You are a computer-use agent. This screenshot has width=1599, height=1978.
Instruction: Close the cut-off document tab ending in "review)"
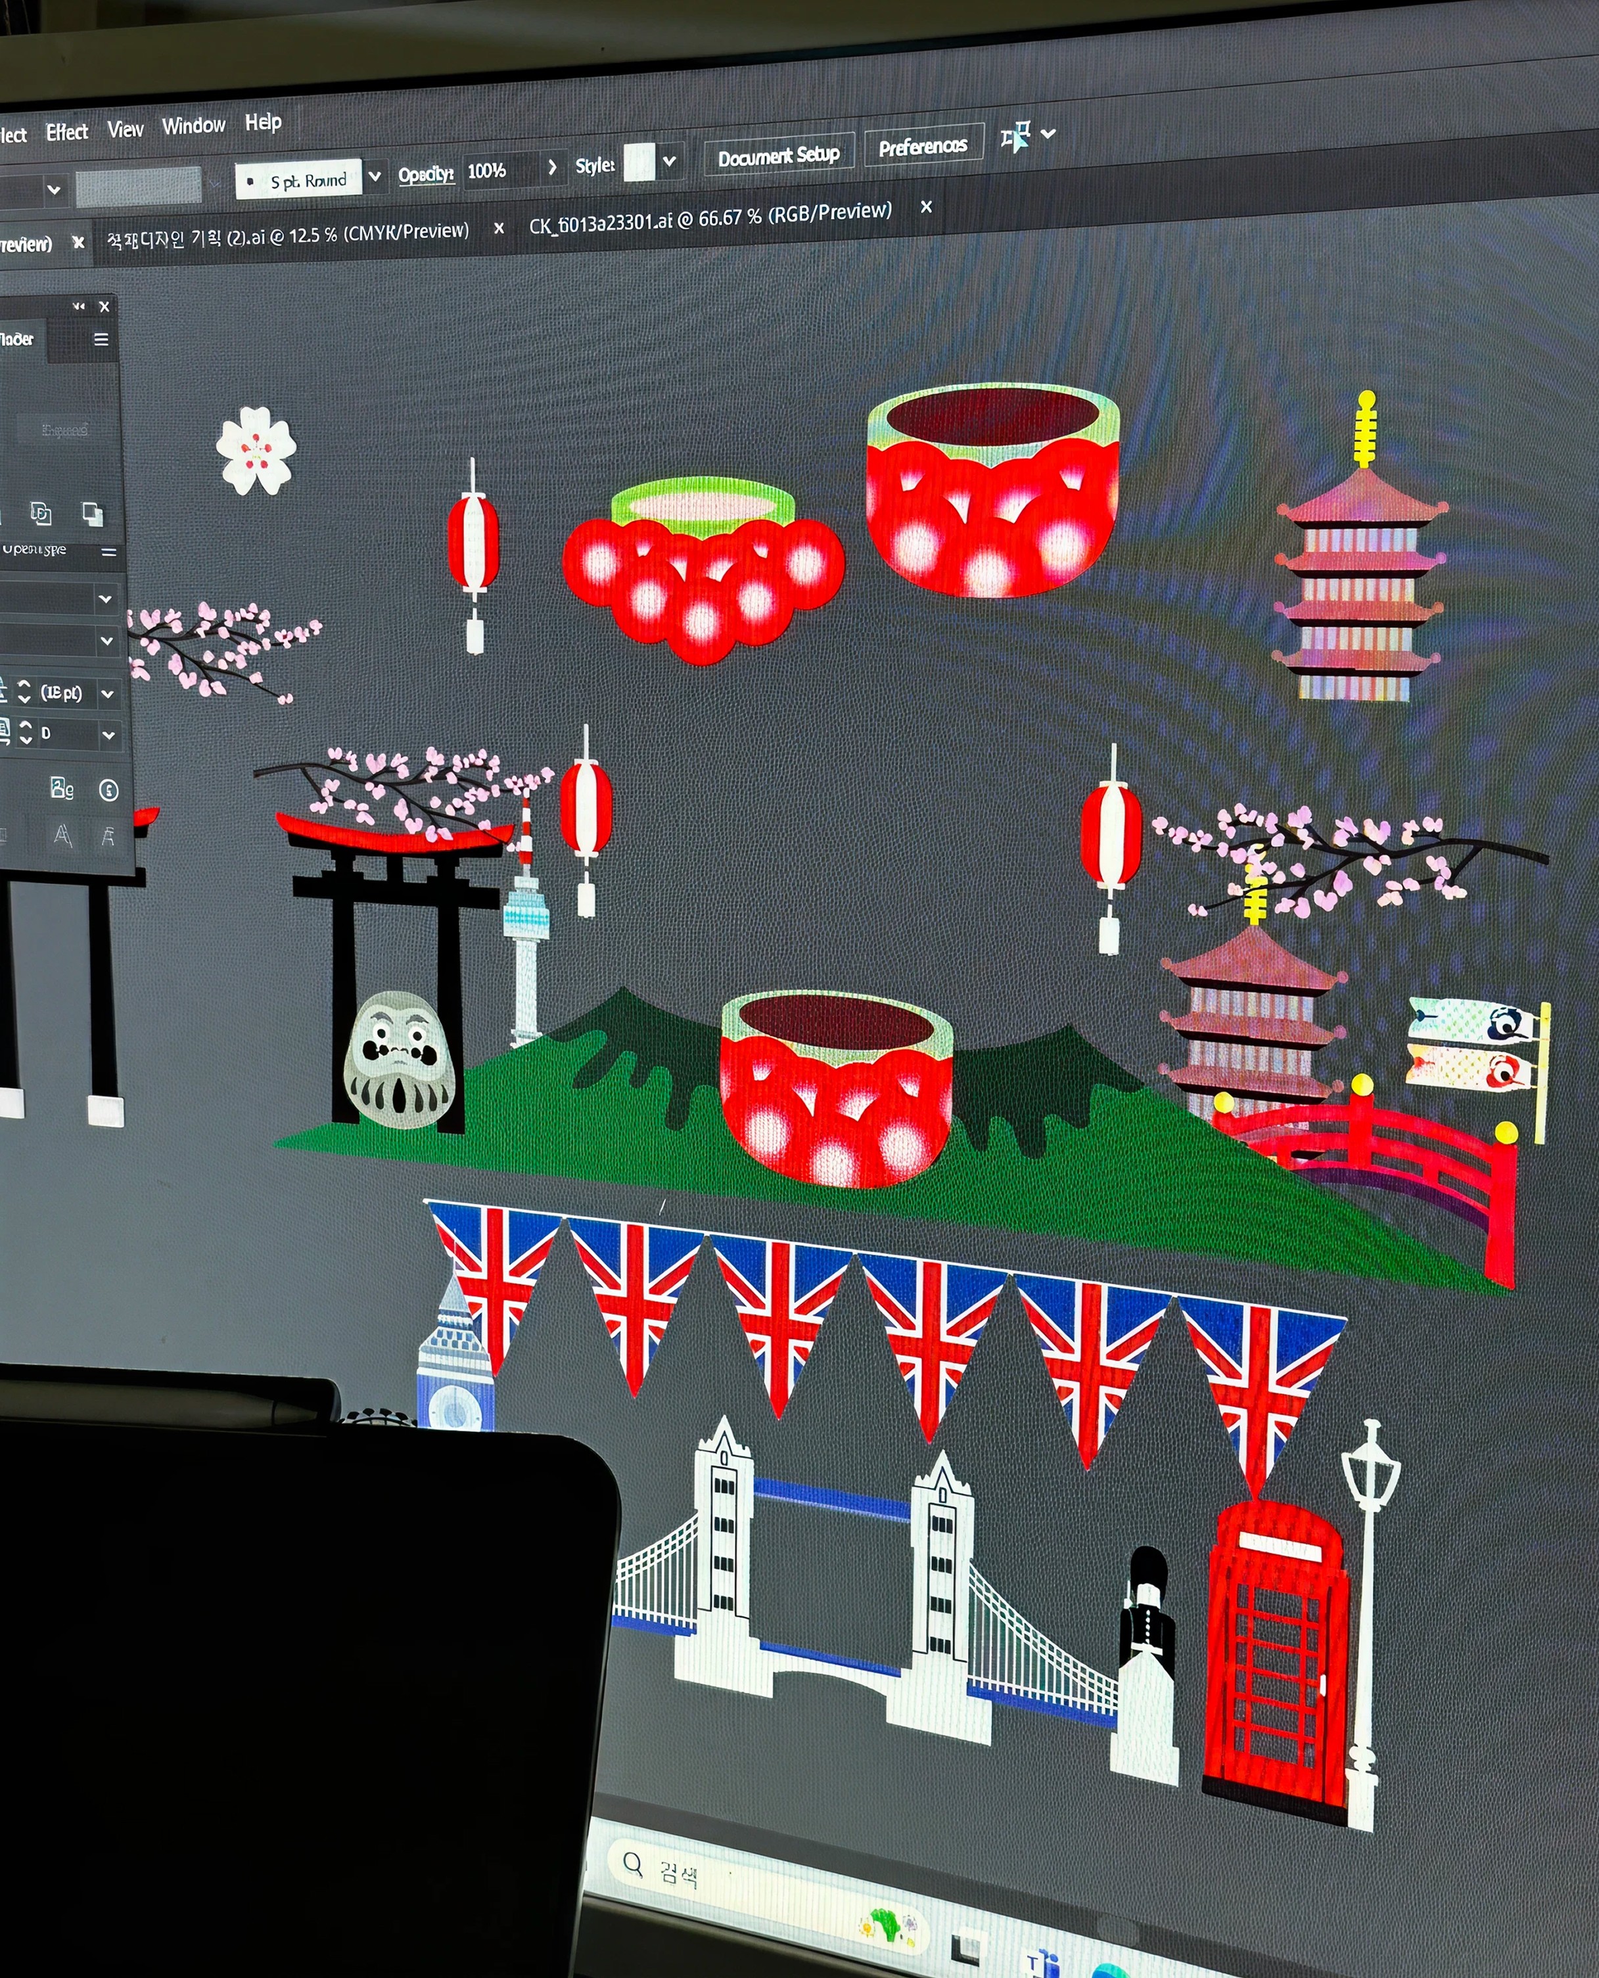(x=78, y=242)
